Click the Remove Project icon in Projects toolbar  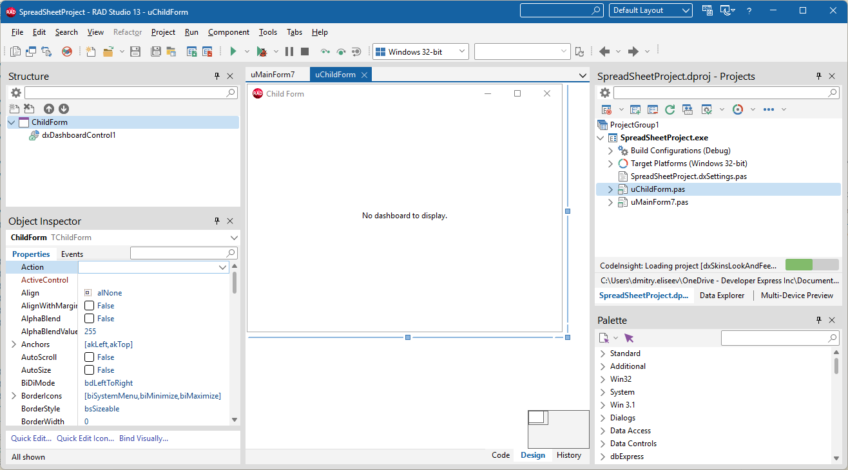click(x=653, y=109)
